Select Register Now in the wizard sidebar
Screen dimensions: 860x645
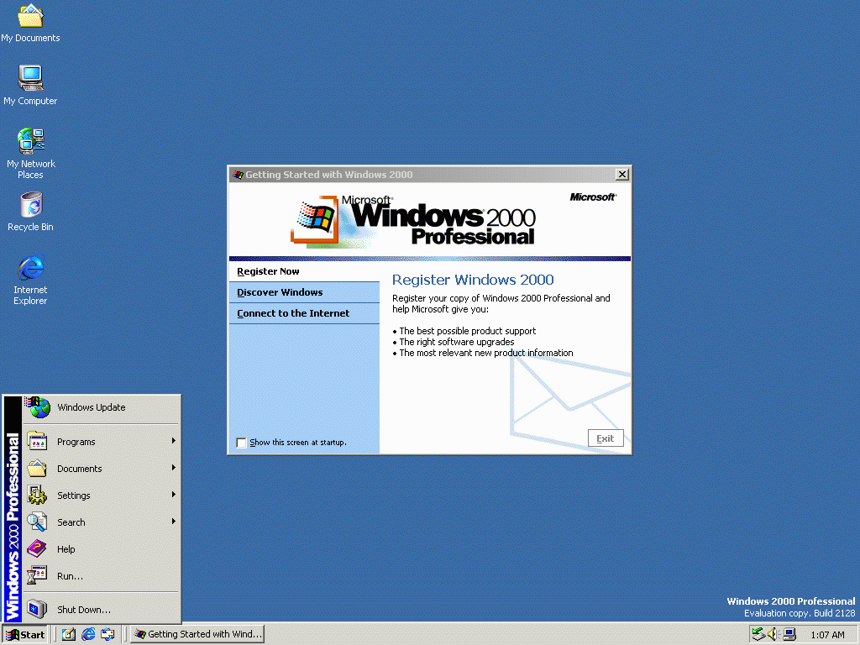pyautogui.click(x=268, y=271)
